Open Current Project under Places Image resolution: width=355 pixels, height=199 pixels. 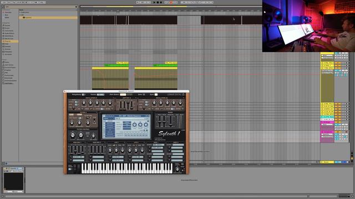pos(10,67)
